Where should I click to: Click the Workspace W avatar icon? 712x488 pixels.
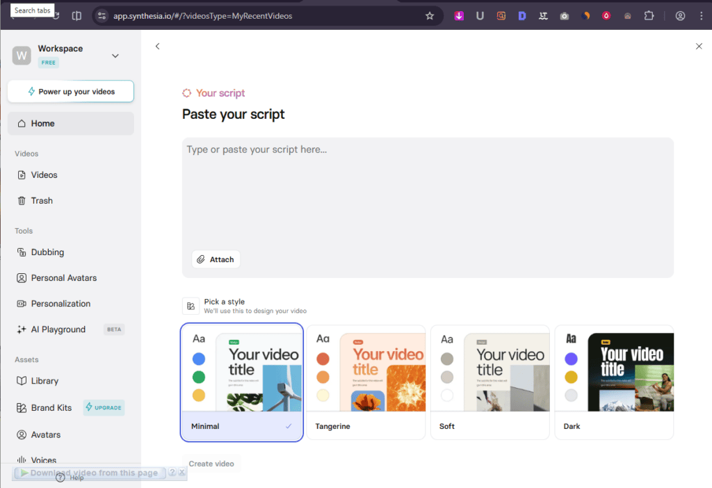[22, 56]
